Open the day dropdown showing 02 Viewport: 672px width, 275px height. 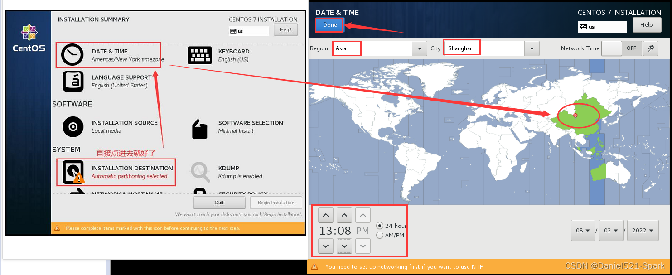pos(611,230)
